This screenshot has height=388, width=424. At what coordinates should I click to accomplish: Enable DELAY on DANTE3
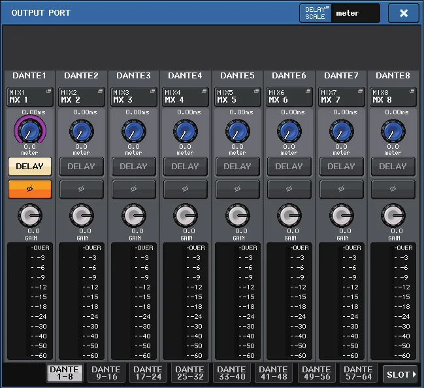(x=133, y=167)
